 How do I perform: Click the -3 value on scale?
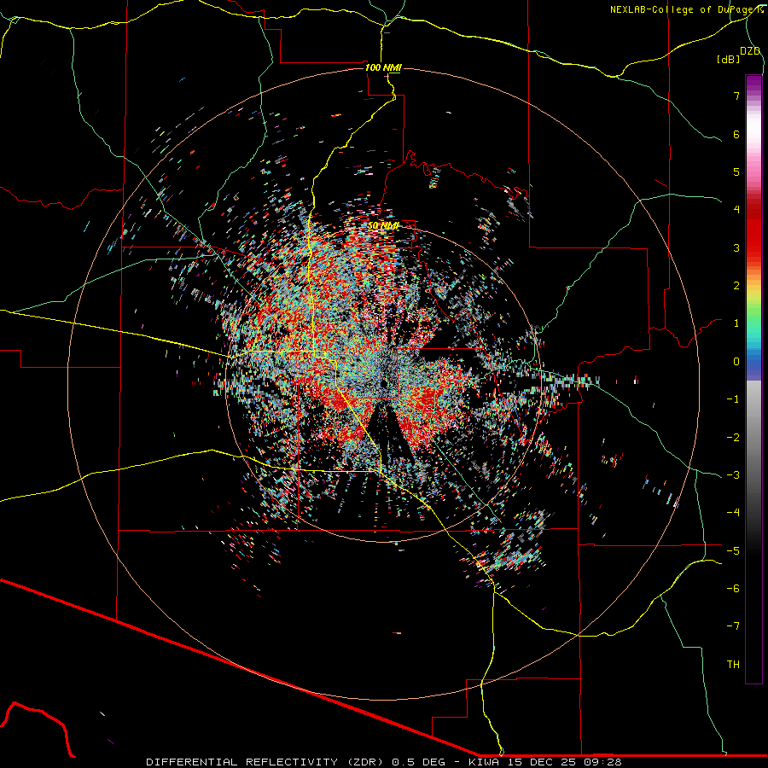733,475
